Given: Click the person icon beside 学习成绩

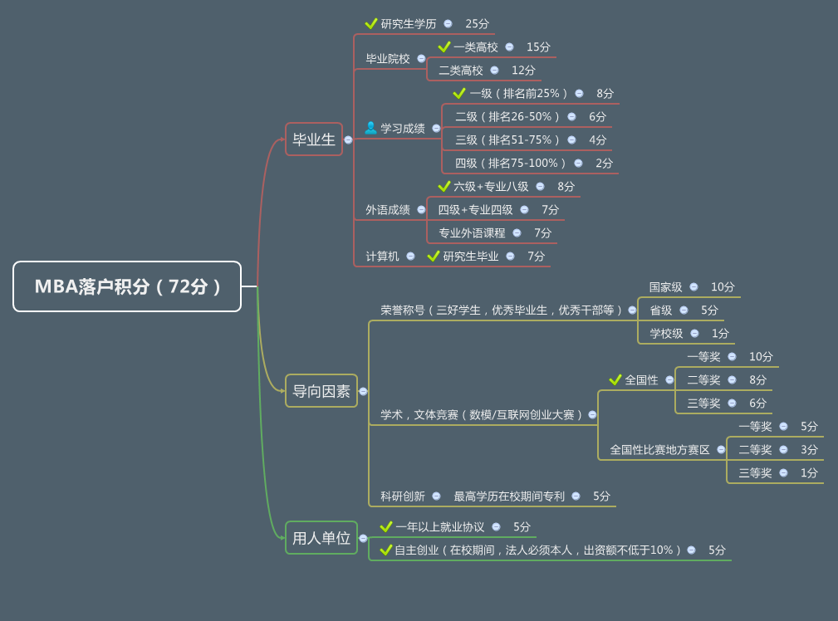Looking at the screenshot, I should point(370,128).
